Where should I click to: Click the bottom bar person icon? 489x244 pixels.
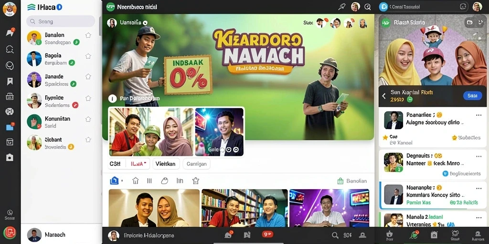click(x=362, y=235)
